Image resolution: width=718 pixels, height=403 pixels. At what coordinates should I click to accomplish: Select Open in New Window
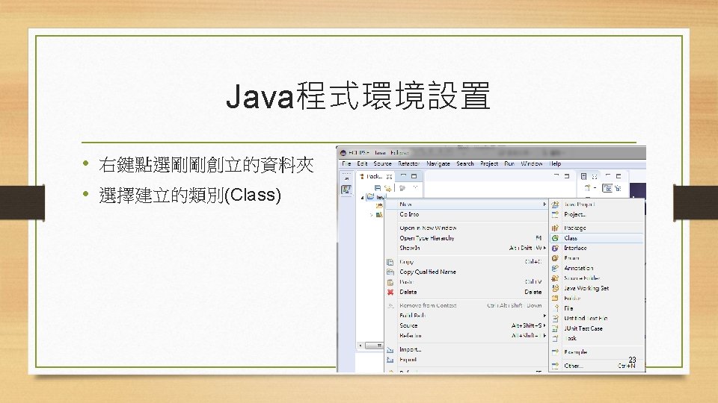(x=466, y=228)
